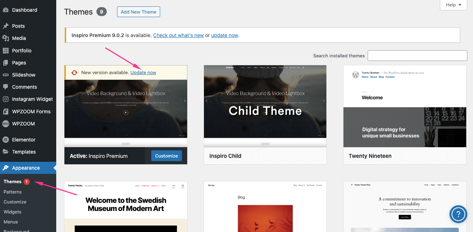The height and width of the screenshot is (232, 473).
Task: Open the Twenty Nineteen theme screenshot
Action: pyautogui.click(x=405, y=106)
